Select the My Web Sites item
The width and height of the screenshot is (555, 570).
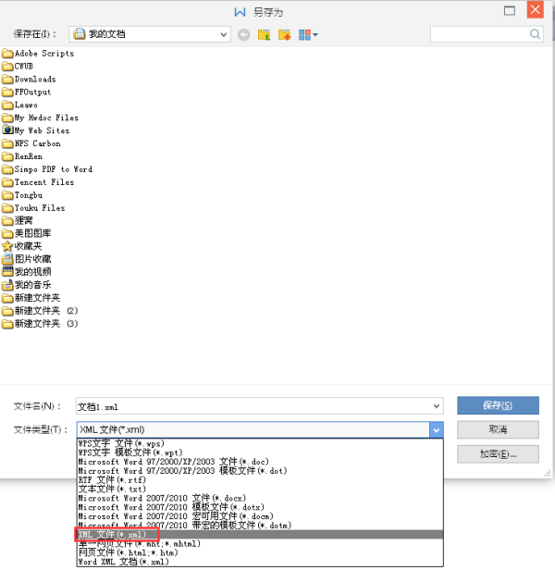pyautogui.click(x=36, y=130)
